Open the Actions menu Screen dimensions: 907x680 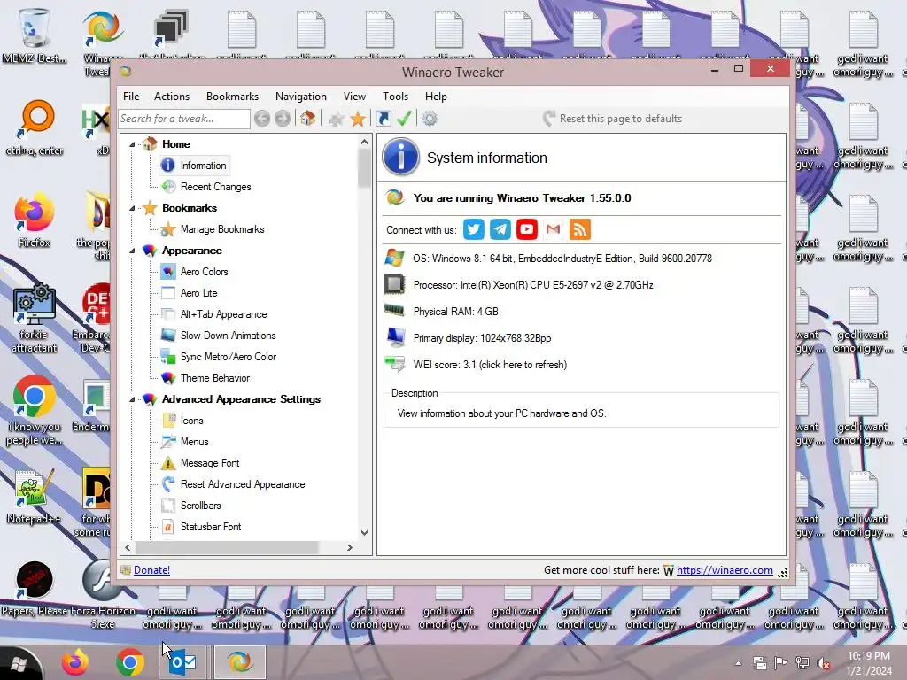(172, 97)
